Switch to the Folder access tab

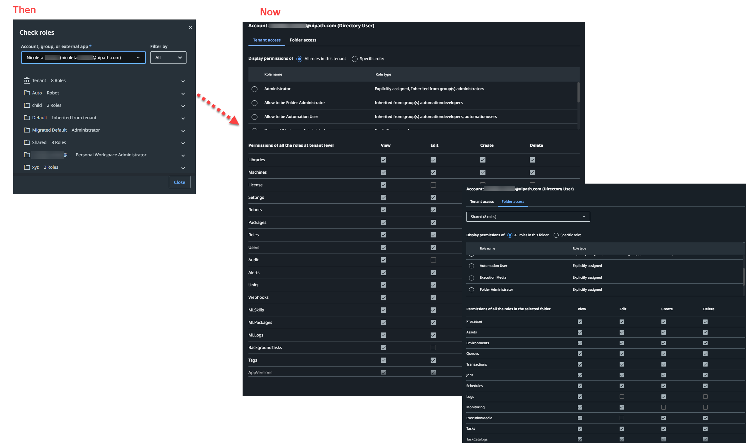(303, 40)
